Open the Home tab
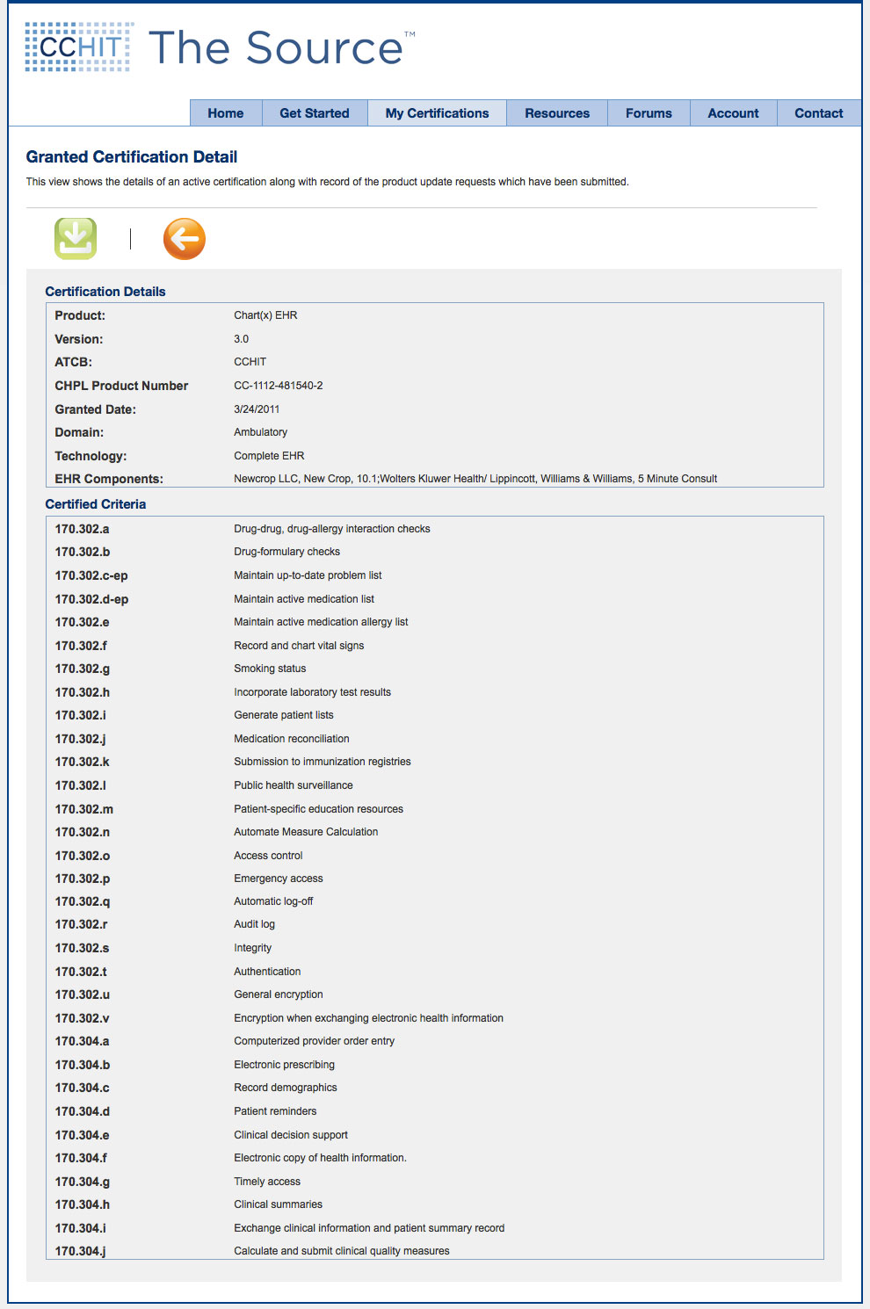This screenshot has width=870, height=1309. 226,113
